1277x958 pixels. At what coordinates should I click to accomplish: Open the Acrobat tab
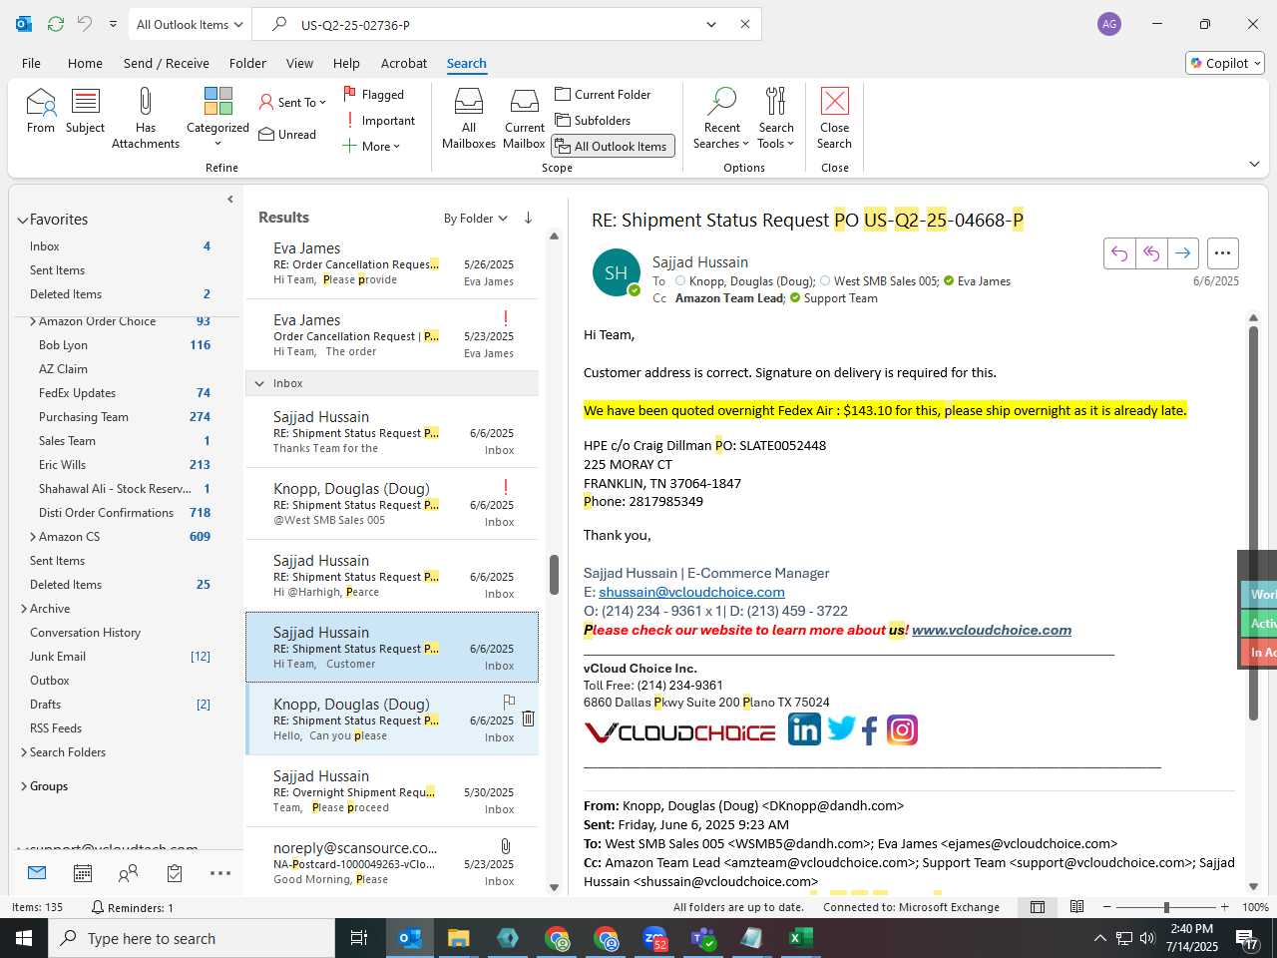404,63
